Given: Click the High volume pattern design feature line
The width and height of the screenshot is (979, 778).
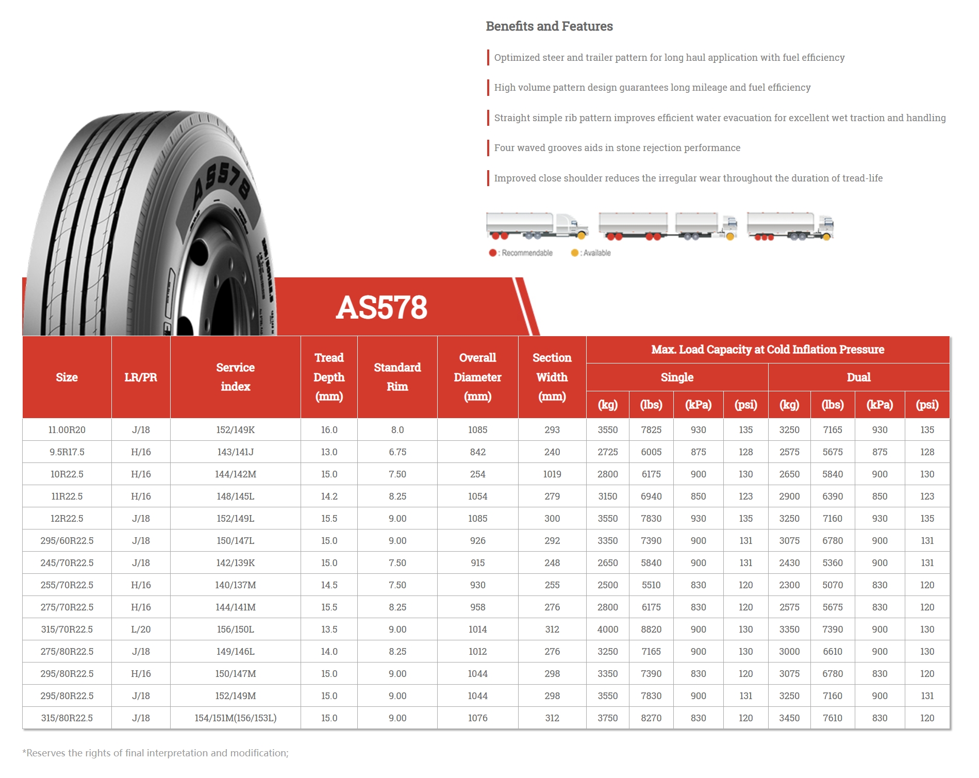Looking at the screenshot, I should coord(652,88).
